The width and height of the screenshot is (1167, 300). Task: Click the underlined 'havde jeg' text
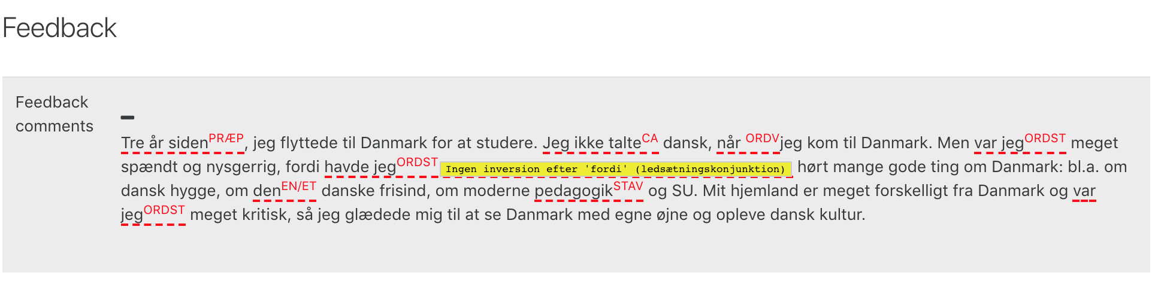(x=361, y=167)
